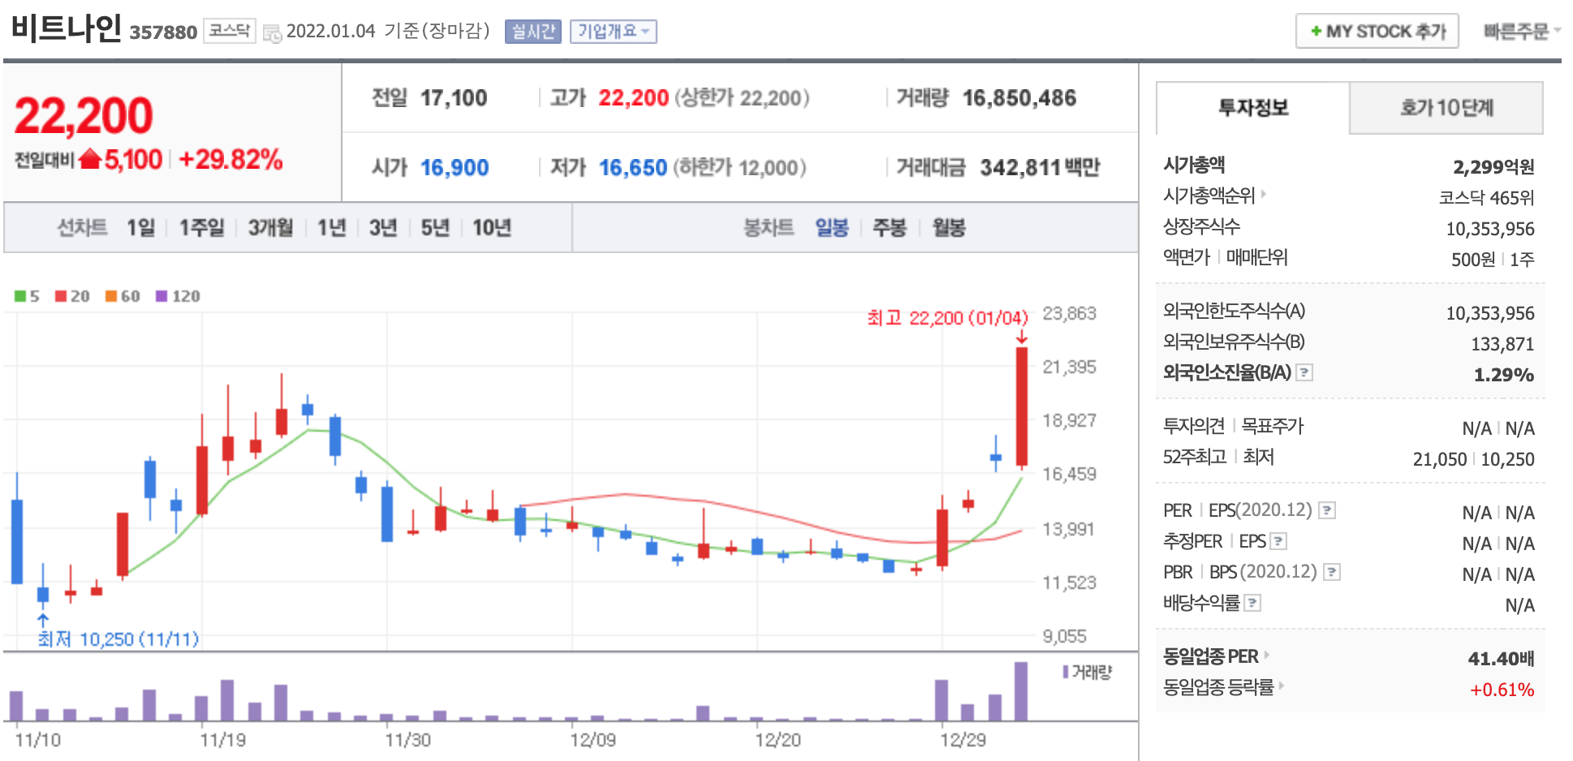
Task: Open help icon next to 배당수익률
Action: coord(1252,603)
